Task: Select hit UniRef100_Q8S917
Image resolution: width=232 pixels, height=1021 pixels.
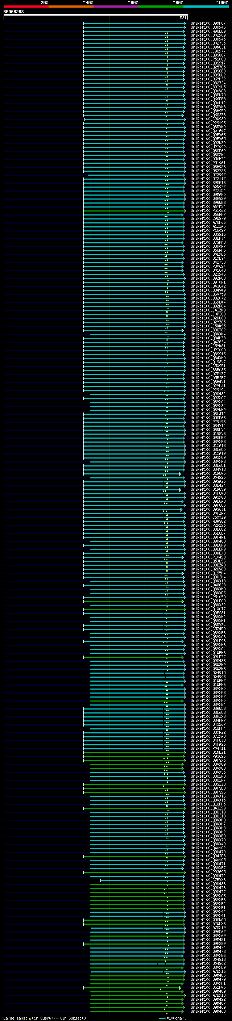Action: 208,63
